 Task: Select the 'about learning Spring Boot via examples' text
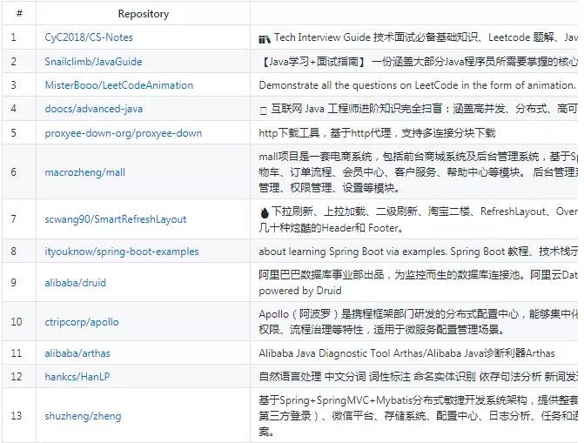pyautogui.click(x=419, y=252)
